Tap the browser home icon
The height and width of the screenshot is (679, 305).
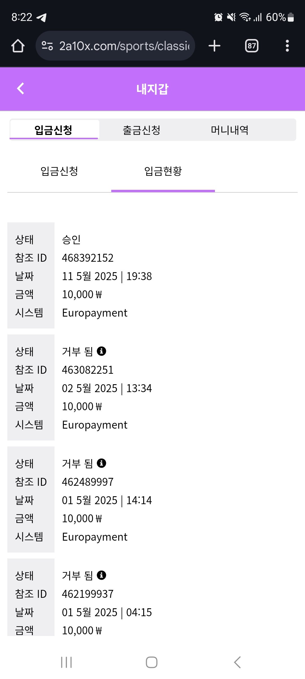point(18,46)
